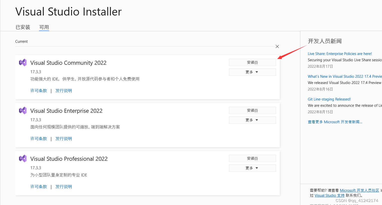Screen dimensions: 382x205
Task: Click 查看更多 Microsoft 开发者新闻 link
Action: pos(335,122)
